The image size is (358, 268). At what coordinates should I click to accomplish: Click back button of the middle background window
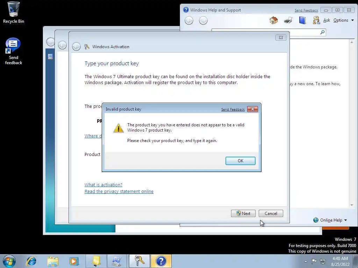[x=62, y=45]
